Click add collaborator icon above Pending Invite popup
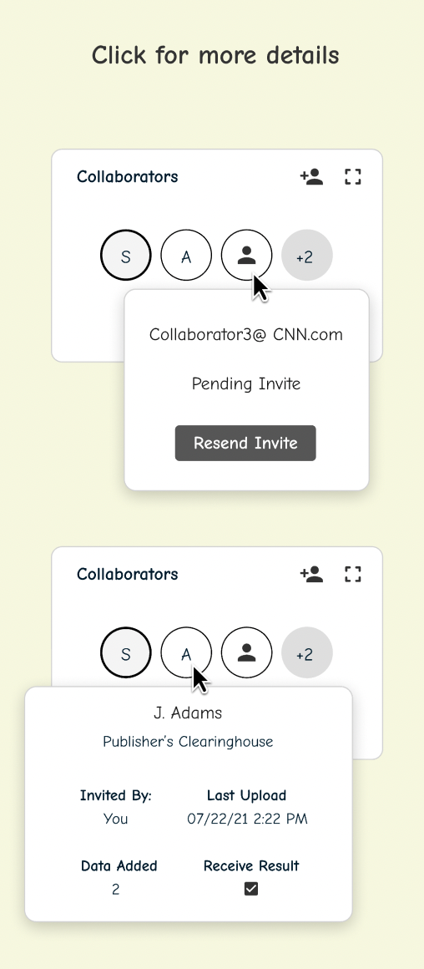Screen dimensions: 424x969 [311, 177]
